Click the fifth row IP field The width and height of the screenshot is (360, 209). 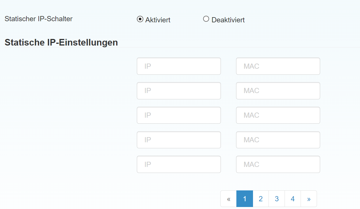click(179, 164)
